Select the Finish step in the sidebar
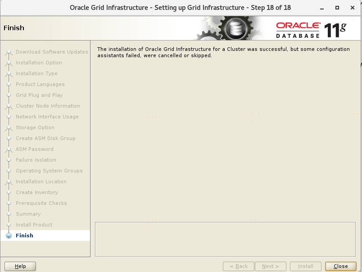This screenshot has width=362, height=272. 24,236
